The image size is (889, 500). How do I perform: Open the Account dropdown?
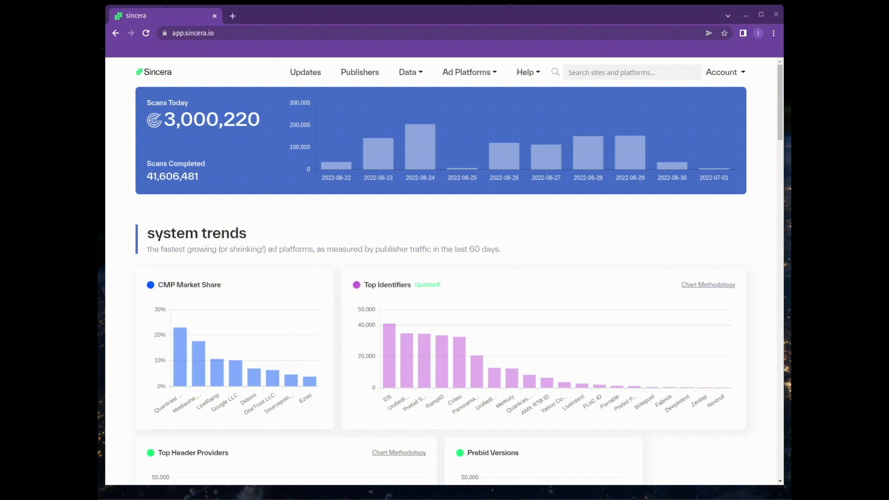(x=725, y=72)
